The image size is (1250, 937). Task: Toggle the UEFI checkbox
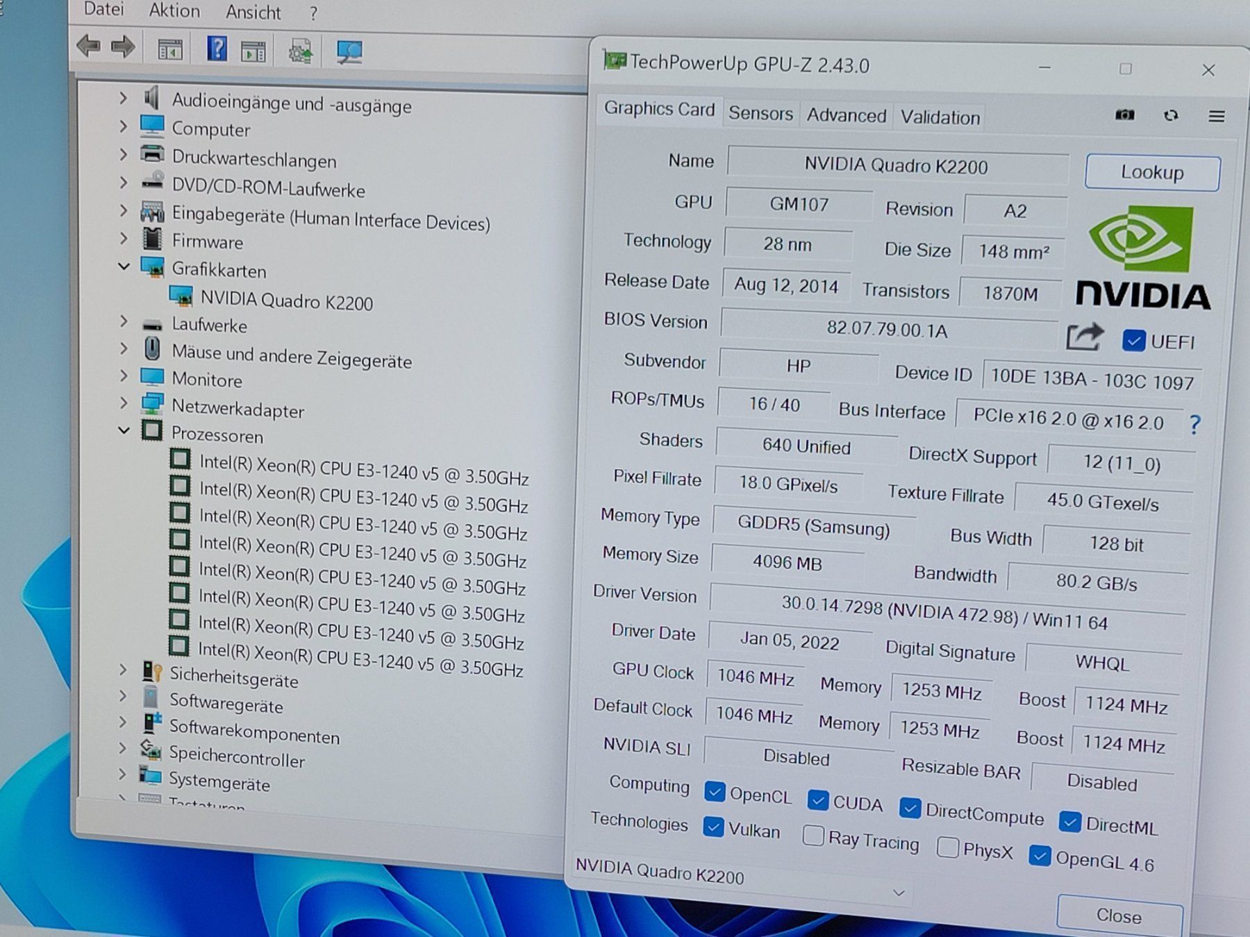coord(1133,341)
